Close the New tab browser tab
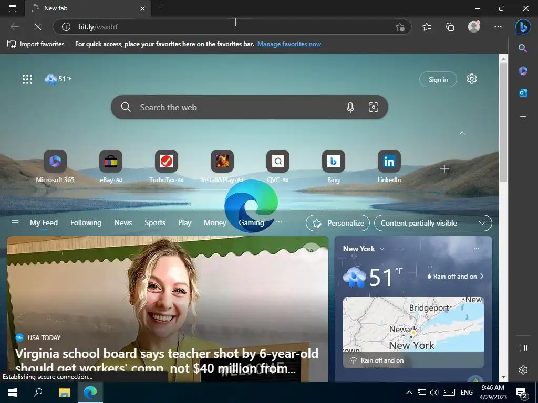This screenshot has height=403, width=538. pyautogui.click(x=142, y=8)
